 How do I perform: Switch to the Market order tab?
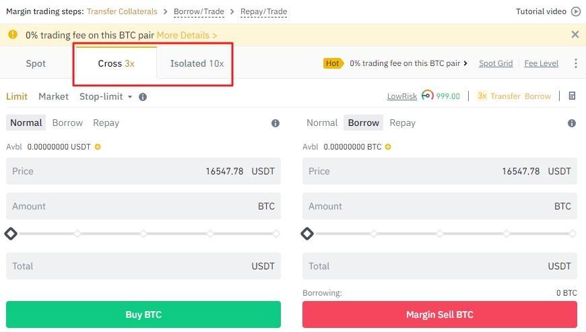click(53, 96)
